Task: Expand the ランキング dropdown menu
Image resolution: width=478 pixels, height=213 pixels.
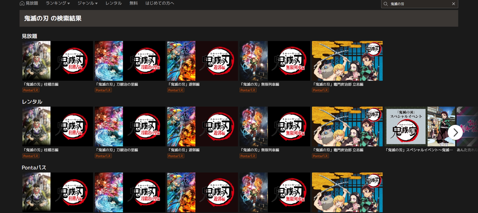Action: pyautogui.click(x=58, y=3)
